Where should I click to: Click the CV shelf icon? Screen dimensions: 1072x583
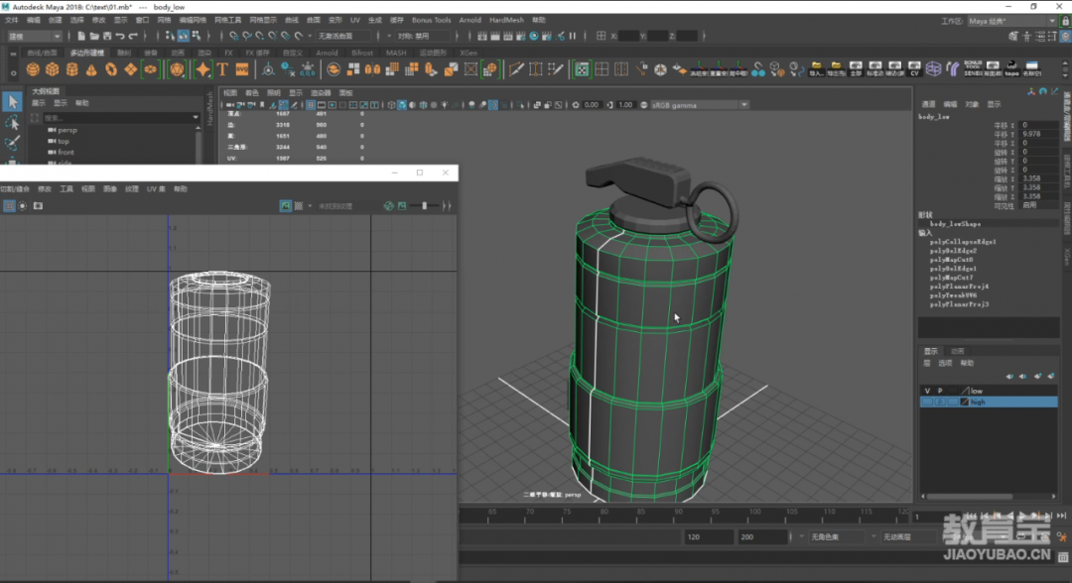click(x=914, y=68)
